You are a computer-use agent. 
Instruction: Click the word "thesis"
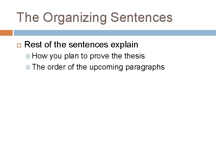coord(134,56)
